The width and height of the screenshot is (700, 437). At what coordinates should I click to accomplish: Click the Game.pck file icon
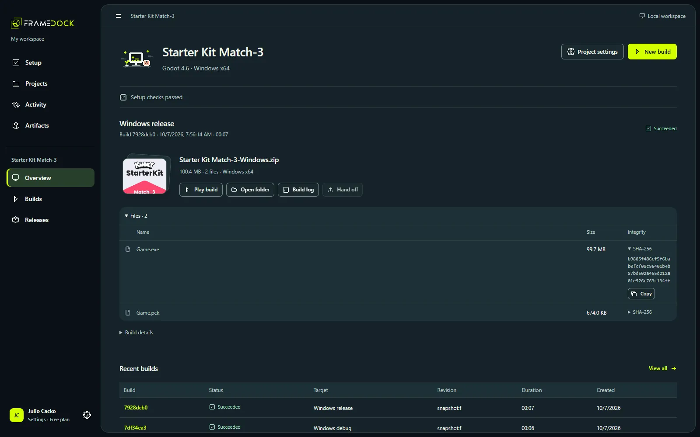(128, 313)
